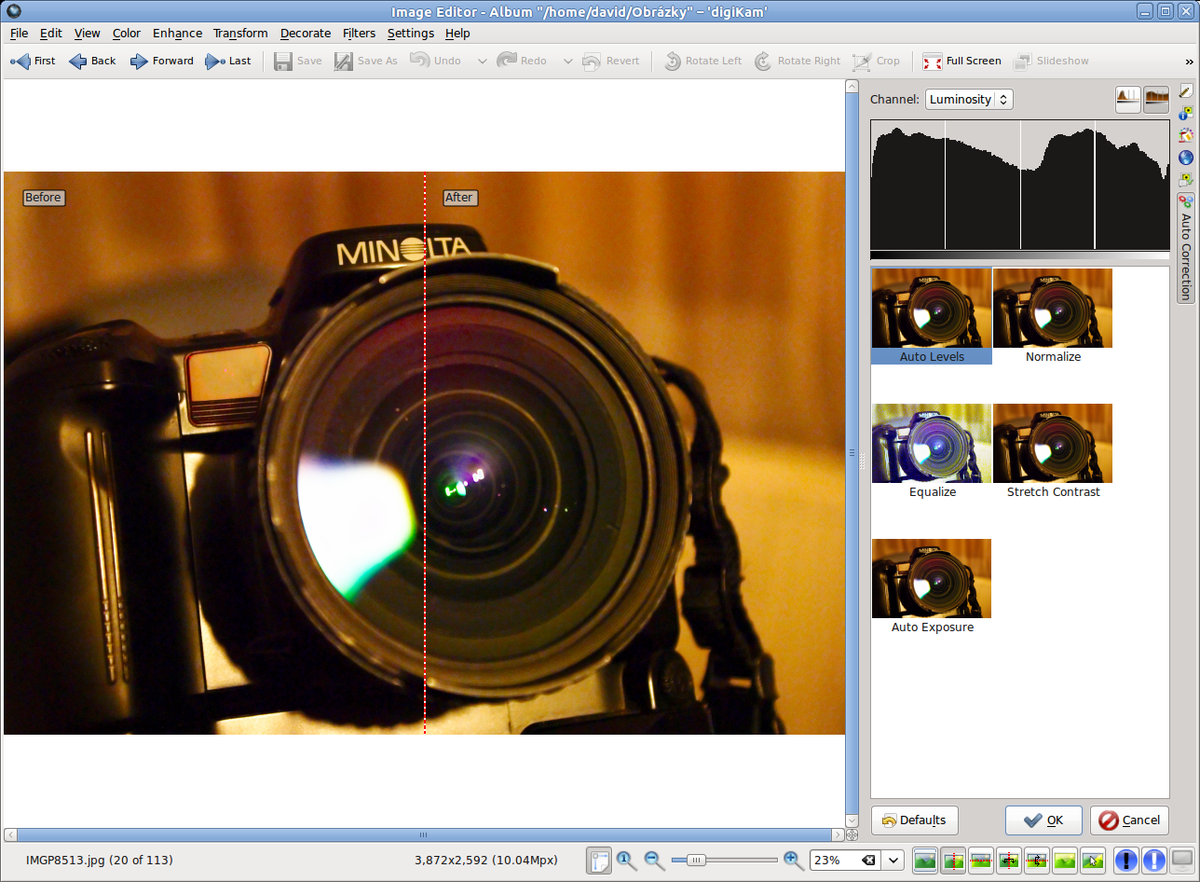Expand the Undo history dropdown arrow
This screenshot has height=882, width=1200.
(x=482, y=61)
